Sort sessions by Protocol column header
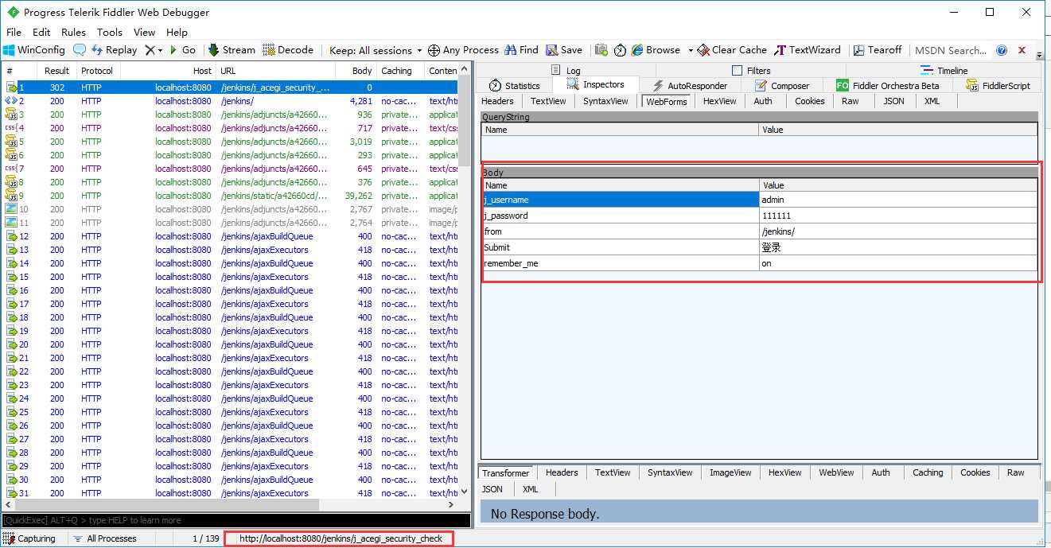 click(99, 71)
